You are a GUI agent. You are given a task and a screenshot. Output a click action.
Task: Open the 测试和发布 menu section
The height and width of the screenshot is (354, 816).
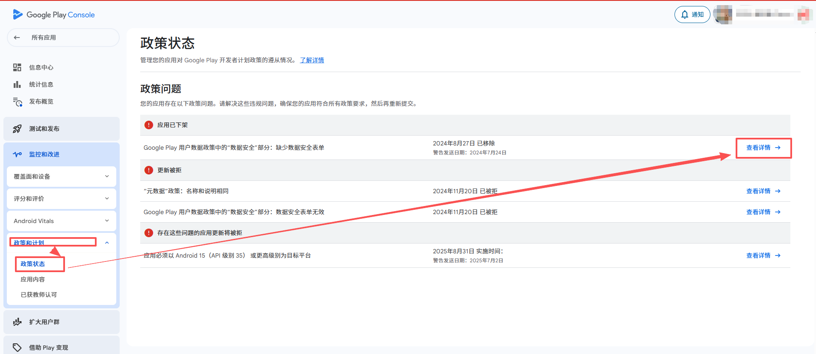62,129
